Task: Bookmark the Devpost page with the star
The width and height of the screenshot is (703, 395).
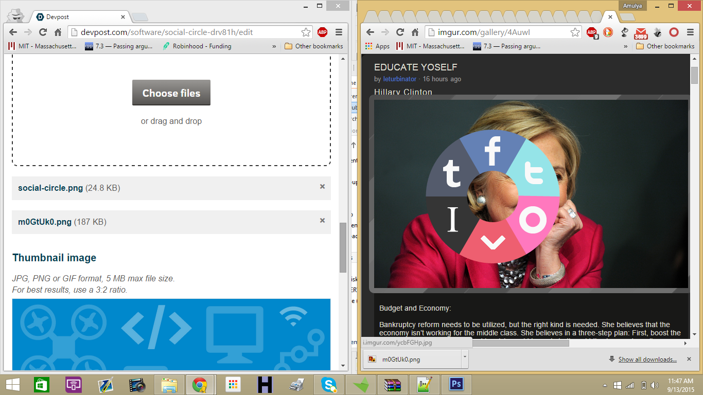Action: pyautogui.click(x=306, y=32)
